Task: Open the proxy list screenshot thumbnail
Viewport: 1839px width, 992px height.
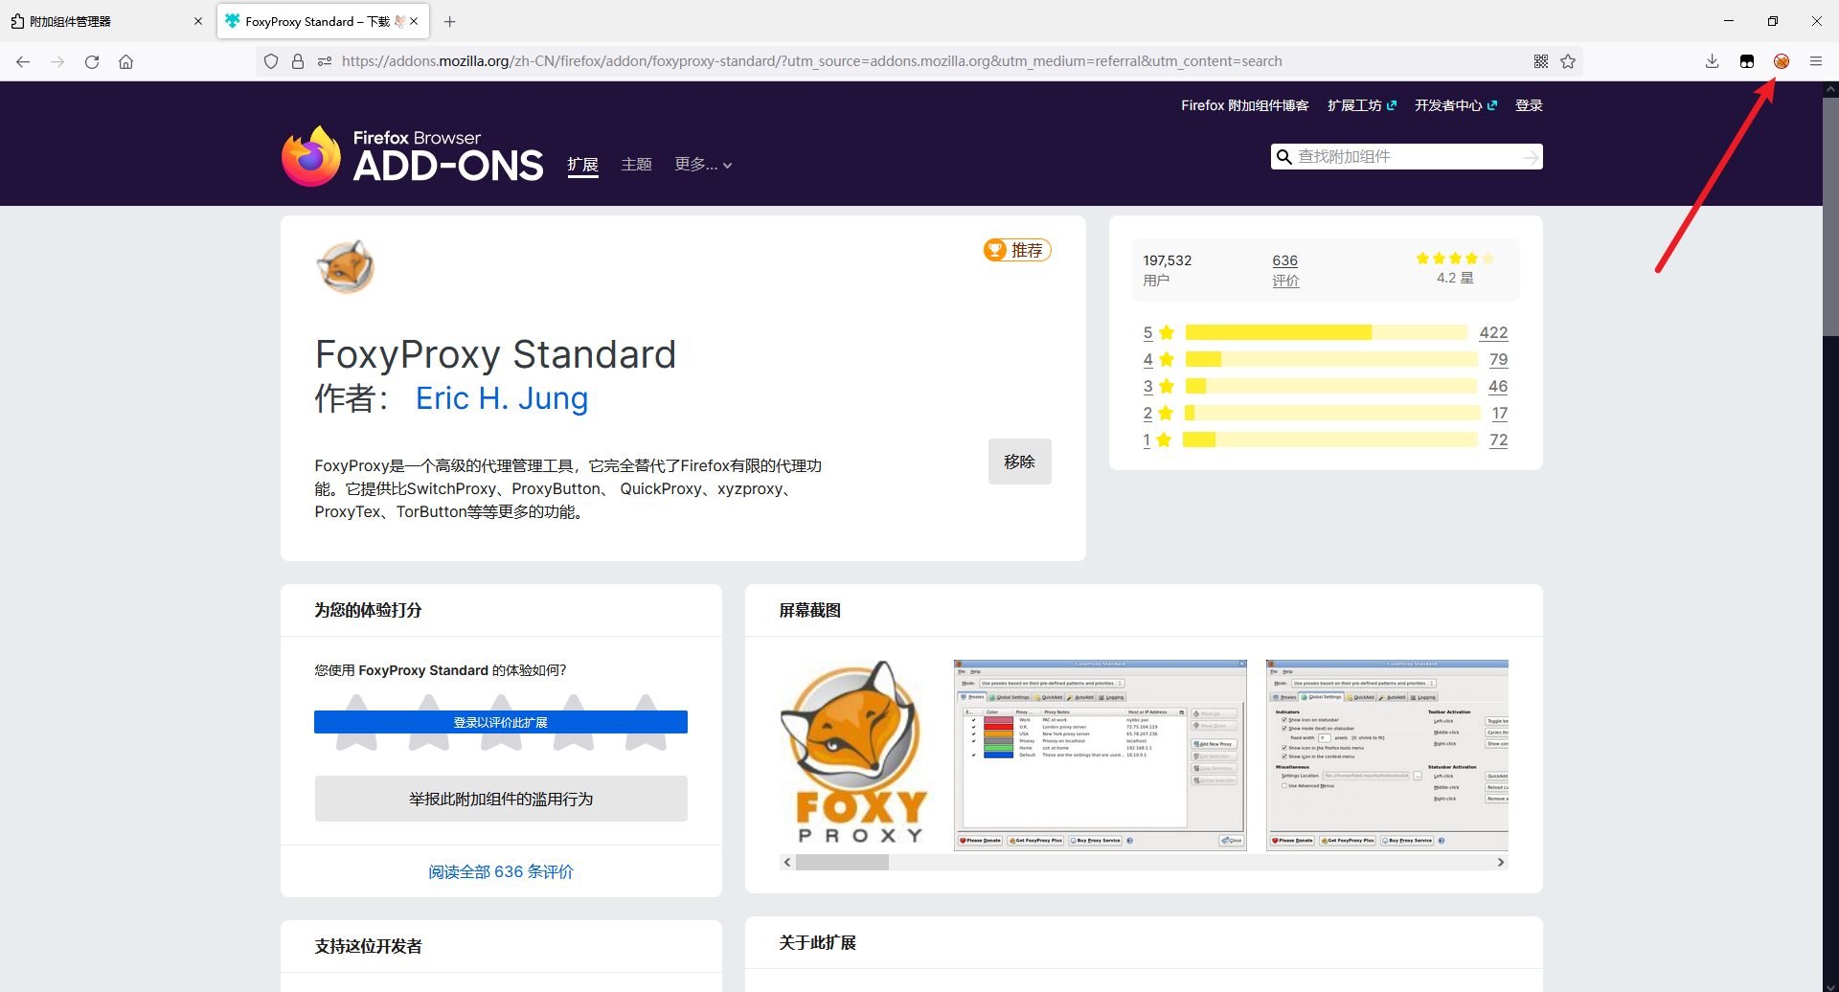Action: click(1101, 755)
